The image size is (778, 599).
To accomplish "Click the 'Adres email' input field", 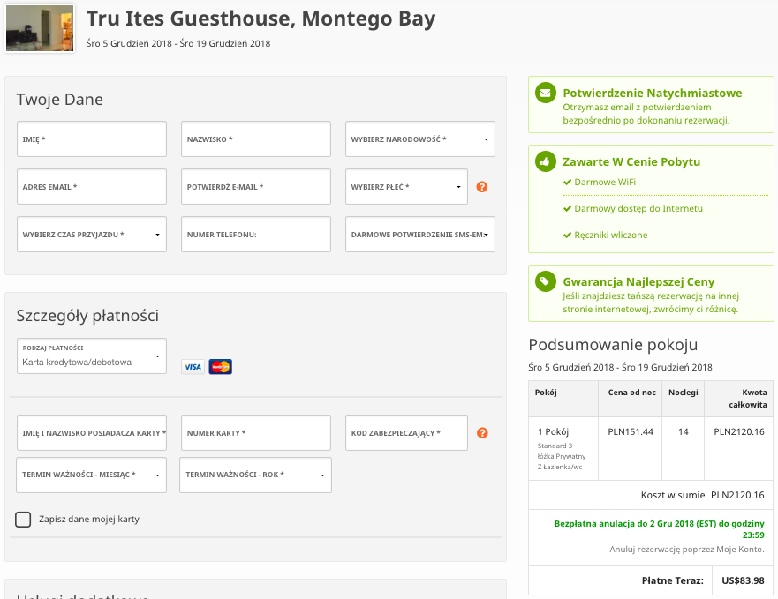I will pos(91,187).
